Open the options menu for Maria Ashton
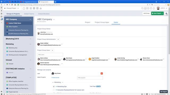The height and width of the screenshot is (95, 170). click(x=62, y=59)
